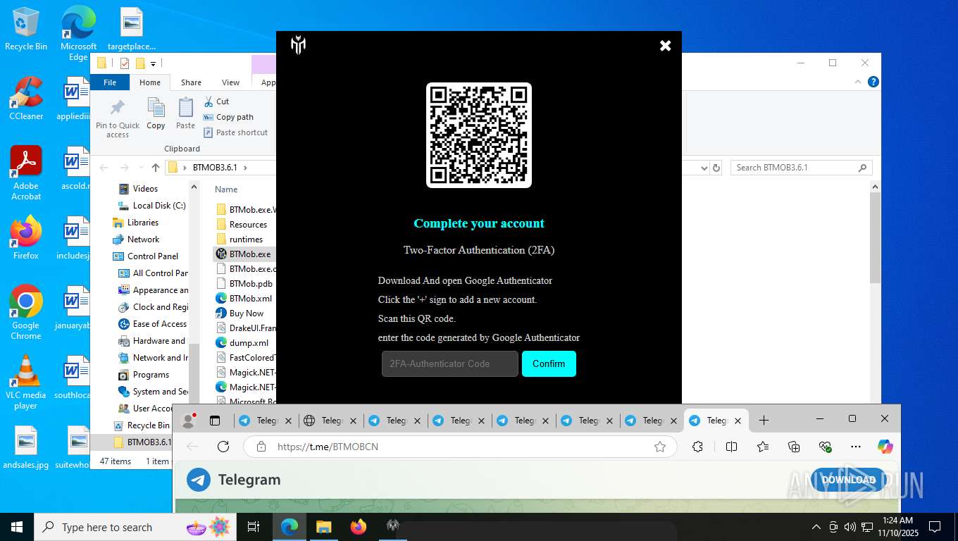
Task: Open the Copilot icon in Edge
Action: (x=885, y=447)
